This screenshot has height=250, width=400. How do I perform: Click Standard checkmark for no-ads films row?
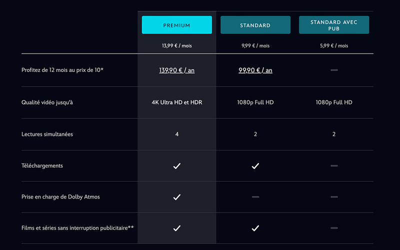coord(255,228)
